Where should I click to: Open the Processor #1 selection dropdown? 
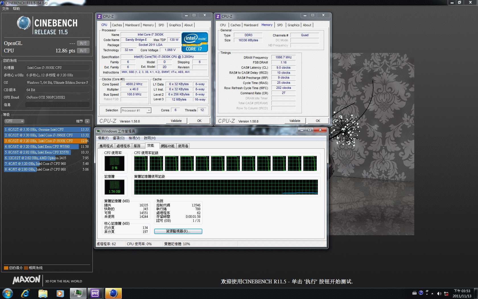click(136, 110)
